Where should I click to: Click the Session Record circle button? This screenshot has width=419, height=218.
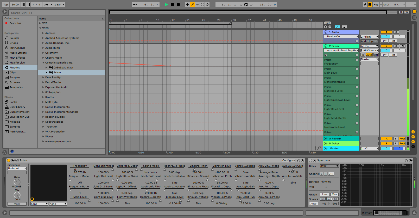[207, 4]
